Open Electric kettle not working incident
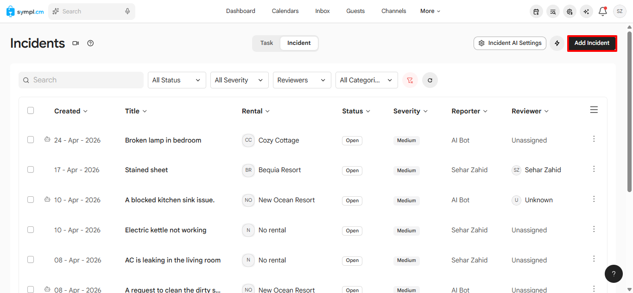The height and width of the screenshot is (293, 633). (166, 230)
